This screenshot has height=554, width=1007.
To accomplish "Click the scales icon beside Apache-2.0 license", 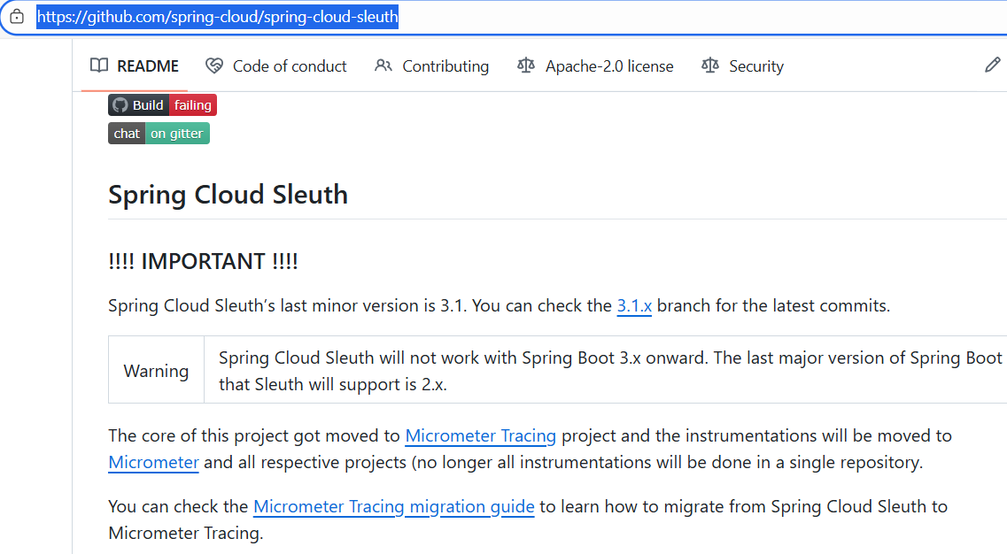I will point(526,65).
